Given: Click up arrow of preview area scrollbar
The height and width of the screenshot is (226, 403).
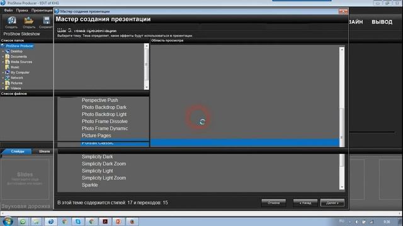Looking at the screenshot, I should click(x=342, y=49).
